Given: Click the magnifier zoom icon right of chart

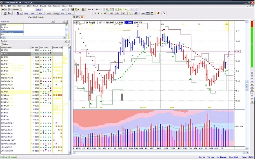Looking at the screenshot, I should (x=252, y=102).
